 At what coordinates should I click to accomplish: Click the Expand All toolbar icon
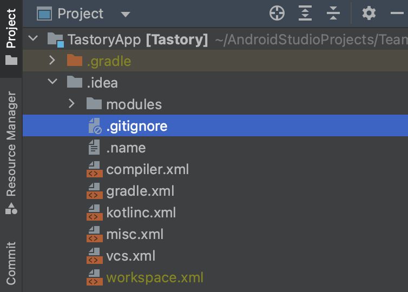pos(305,13)
